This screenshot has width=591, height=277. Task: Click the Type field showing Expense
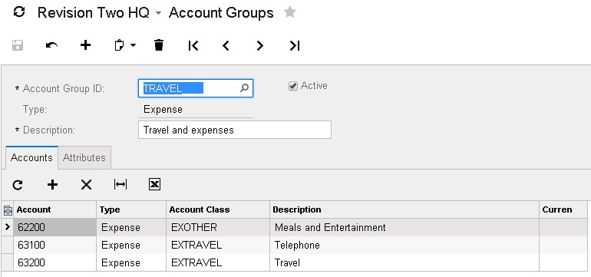195,110
